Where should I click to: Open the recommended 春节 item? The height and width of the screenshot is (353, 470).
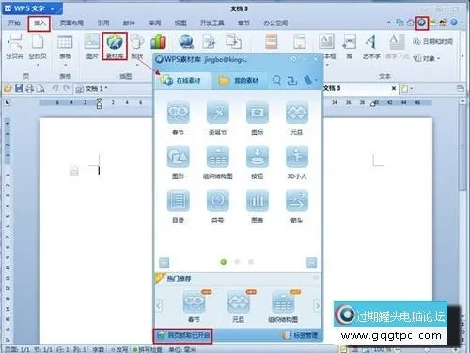pos(194,306)
